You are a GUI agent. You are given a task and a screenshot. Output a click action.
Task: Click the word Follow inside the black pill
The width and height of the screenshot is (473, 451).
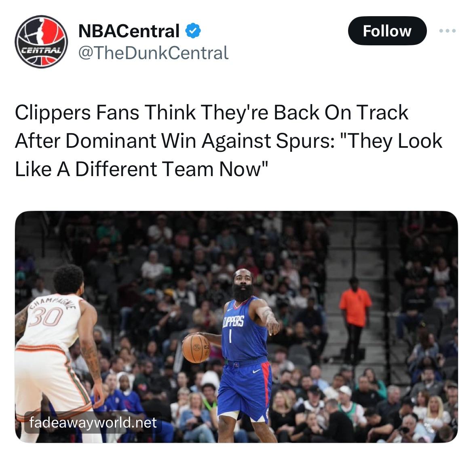387,31
